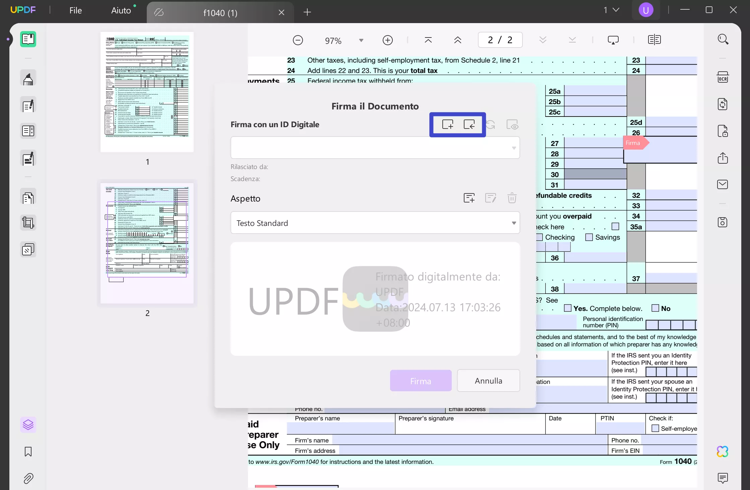Select the Aiuto menu item
Screen dimensions: 750x490
[x=121, y=10]
